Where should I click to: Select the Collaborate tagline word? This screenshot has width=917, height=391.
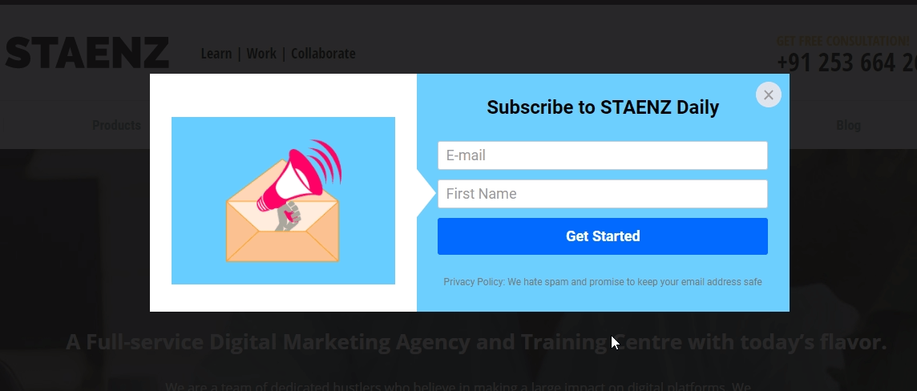pyautogui.click(x=323, y=53)
